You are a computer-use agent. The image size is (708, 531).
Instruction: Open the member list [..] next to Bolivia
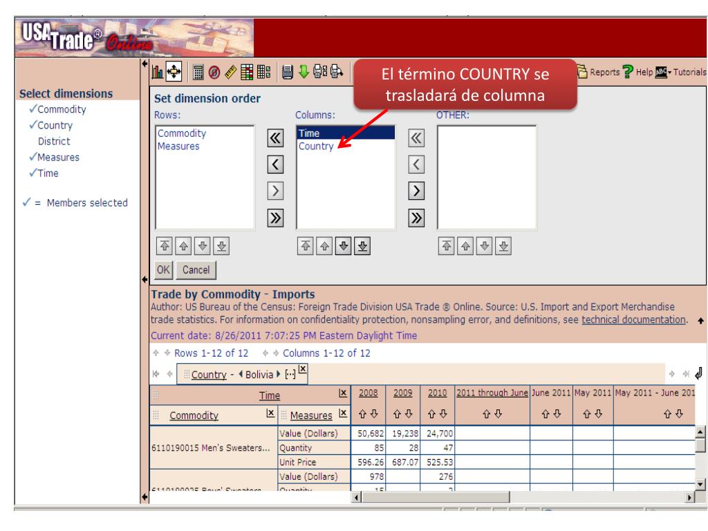click(290, 375)
